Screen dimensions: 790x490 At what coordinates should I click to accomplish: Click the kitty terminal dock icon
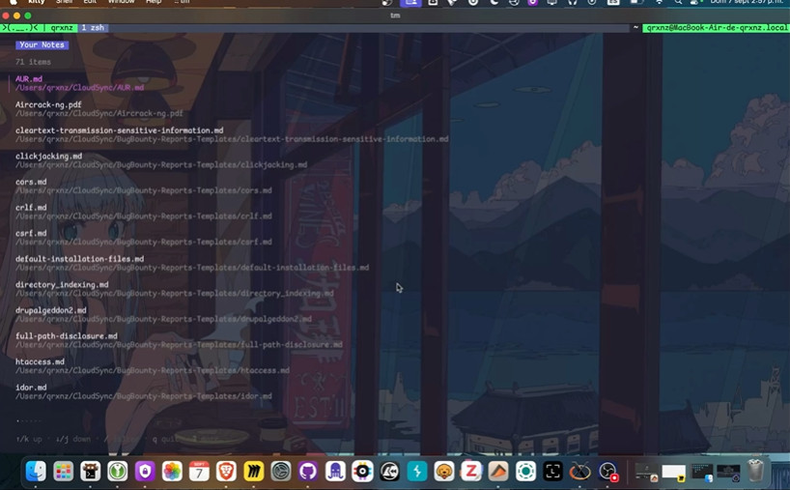(x=90, y=472)
